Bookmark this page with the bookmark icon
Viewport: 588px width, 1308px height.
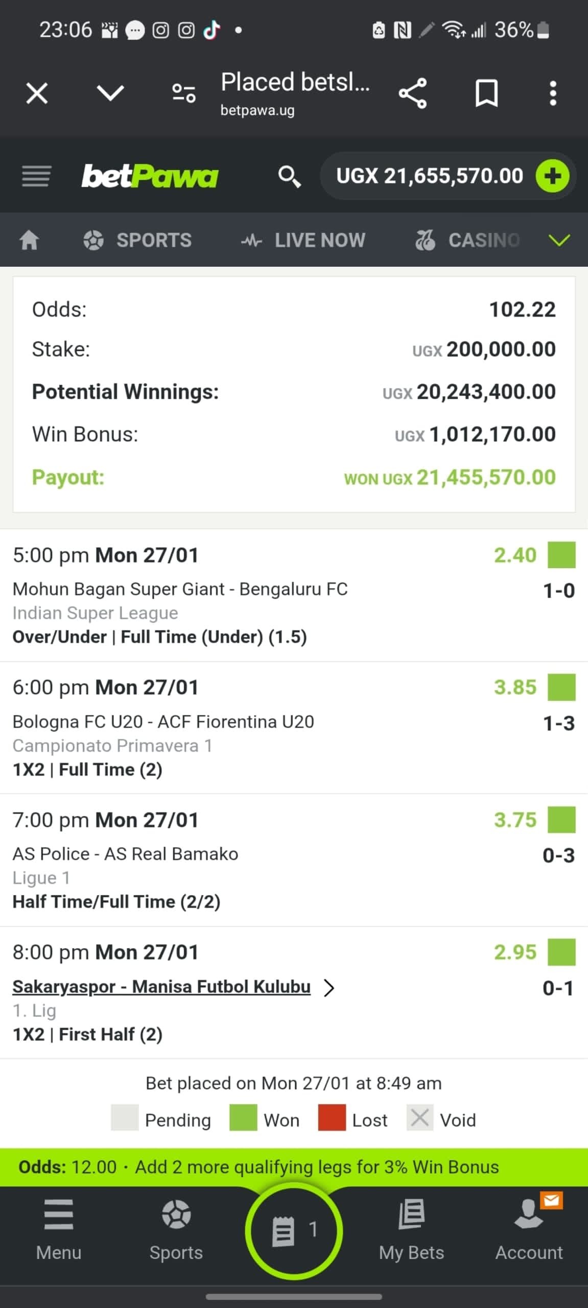pyautogui.click(x=486, y=94)
